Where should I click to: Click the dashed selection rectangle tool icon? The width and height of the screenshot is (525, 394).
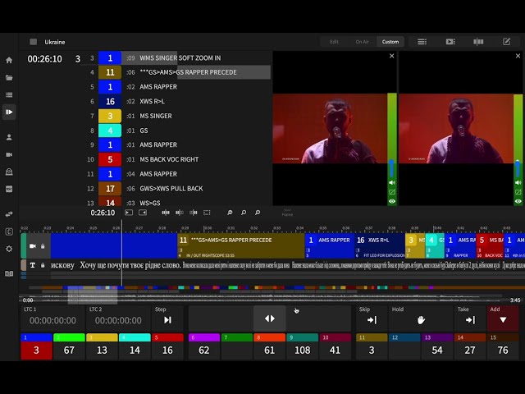[x=207, y=213]
